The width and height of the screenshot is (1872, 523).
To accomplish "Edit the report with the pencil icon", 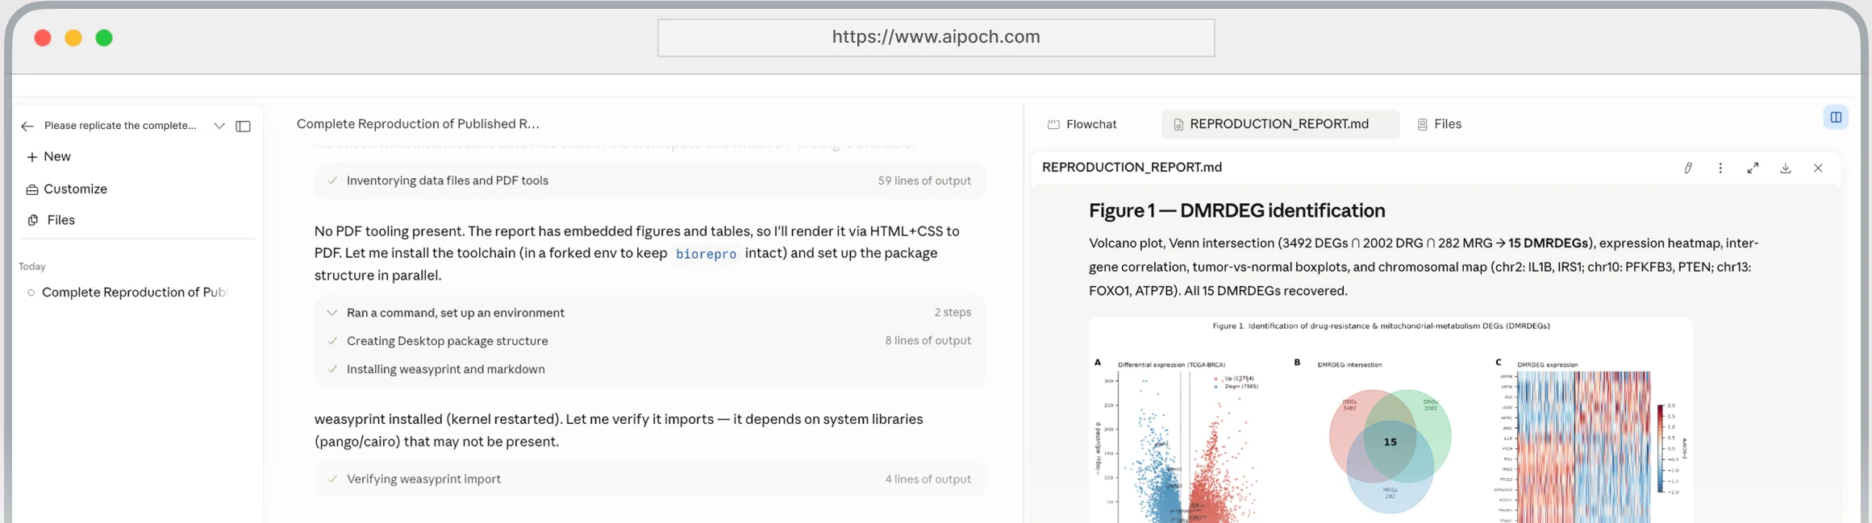I will 1688,168.
